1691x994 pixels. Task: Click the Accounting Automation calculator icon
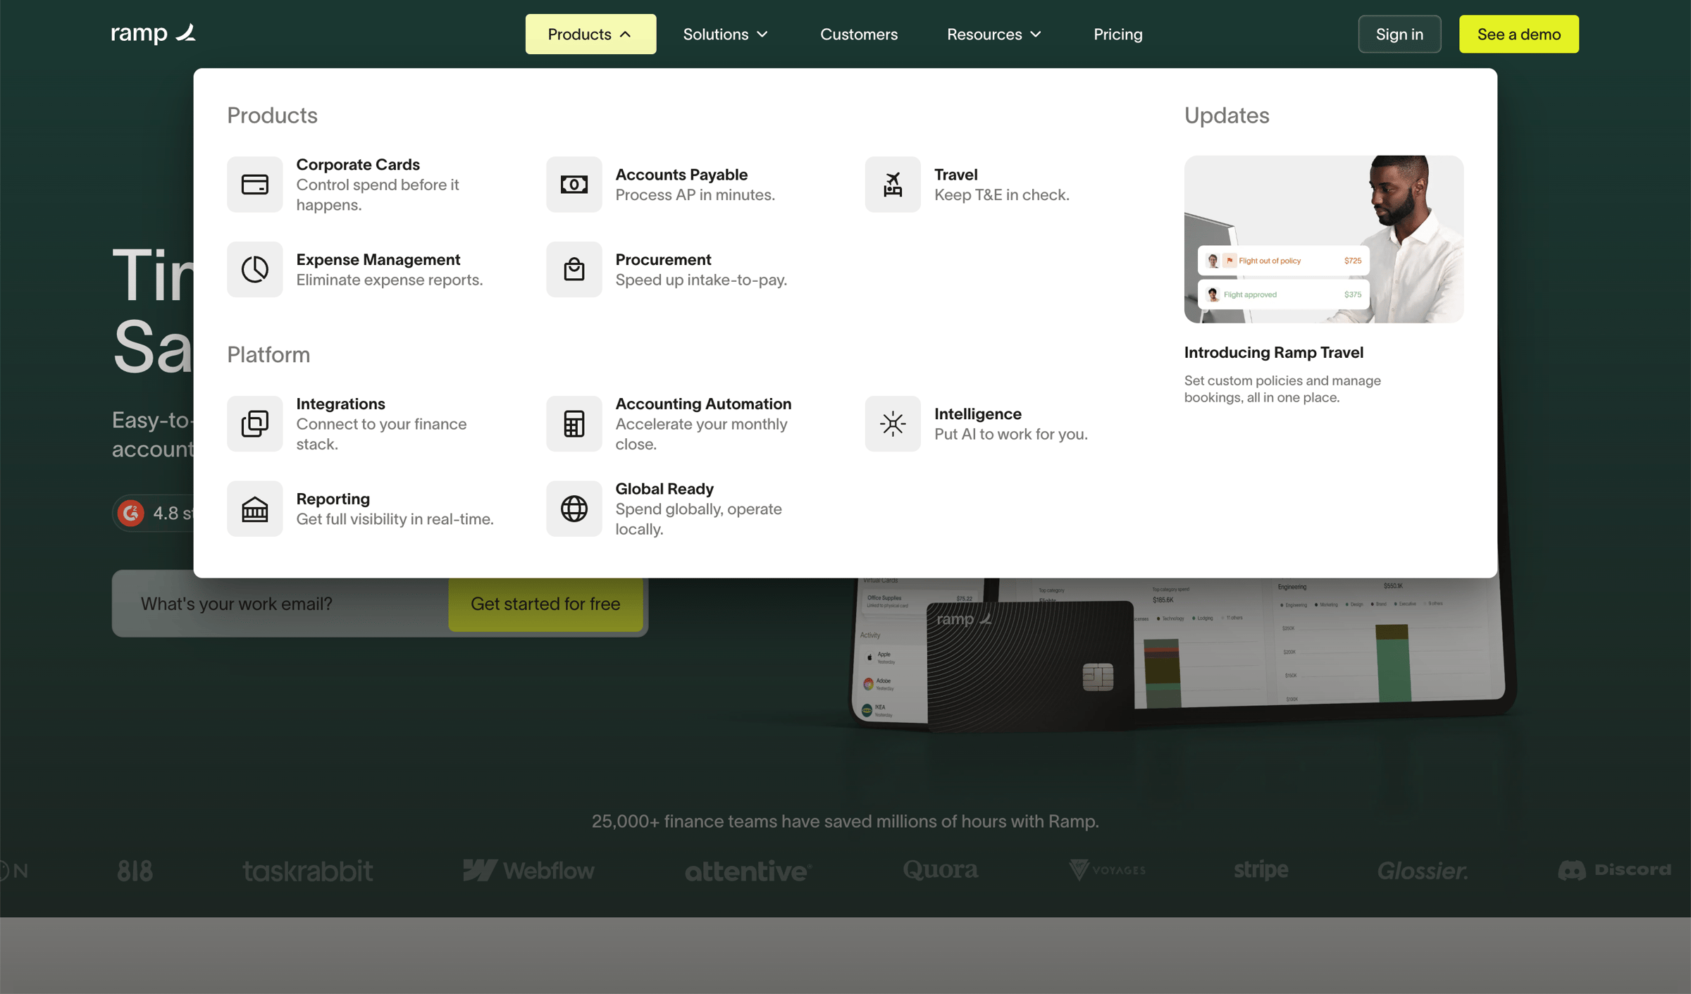click(x=574, y=423)
